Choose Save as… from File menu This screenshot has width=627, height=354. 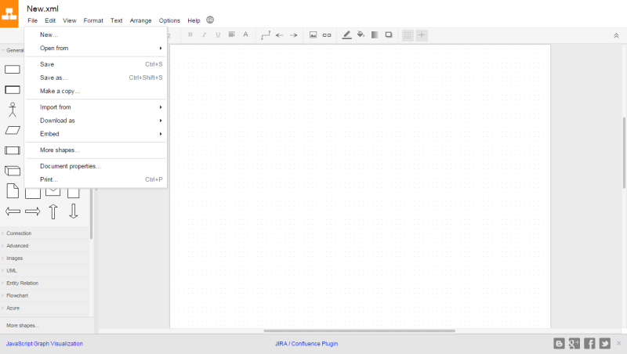click(53, 78)
